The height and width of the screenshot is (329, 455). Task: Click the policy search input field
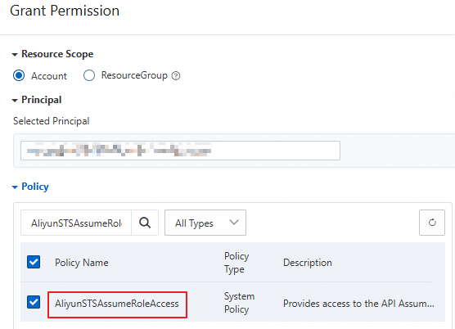coord(76,223)
